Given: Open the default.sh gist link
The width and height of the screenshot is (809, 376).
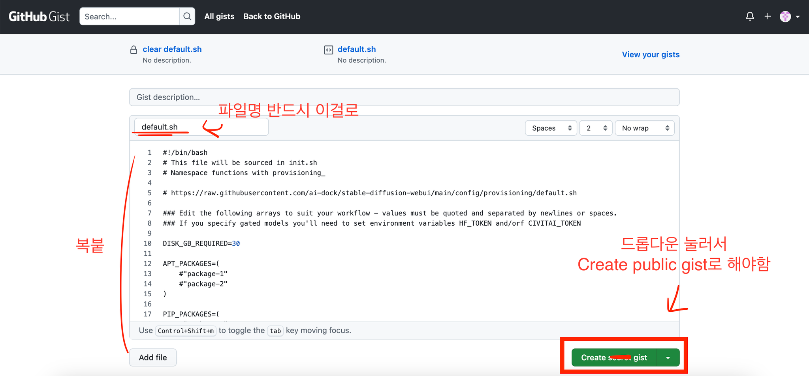Looking at the screenshot, I should (357, 49).
